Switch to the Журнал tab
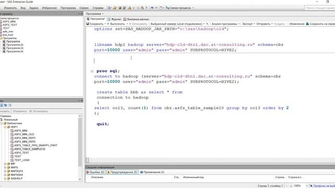 pyautogui.click(x=114, y=19)
